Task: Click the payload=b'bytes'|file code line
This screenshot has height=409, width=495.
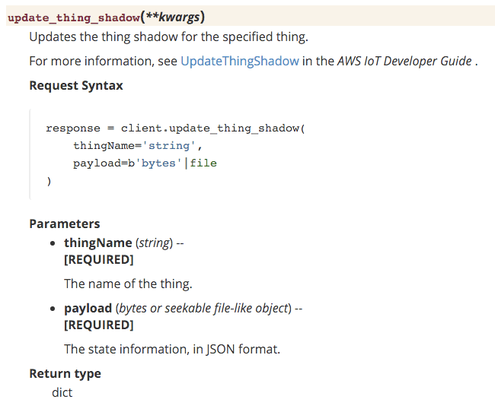Action: [x=145, y=163]
